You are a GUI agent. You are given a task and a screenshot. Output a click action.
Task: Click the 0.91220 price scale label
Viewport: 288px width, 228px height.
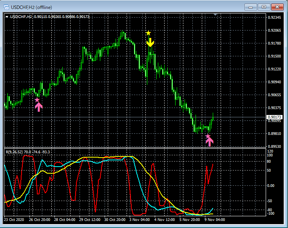pos(274,69)
